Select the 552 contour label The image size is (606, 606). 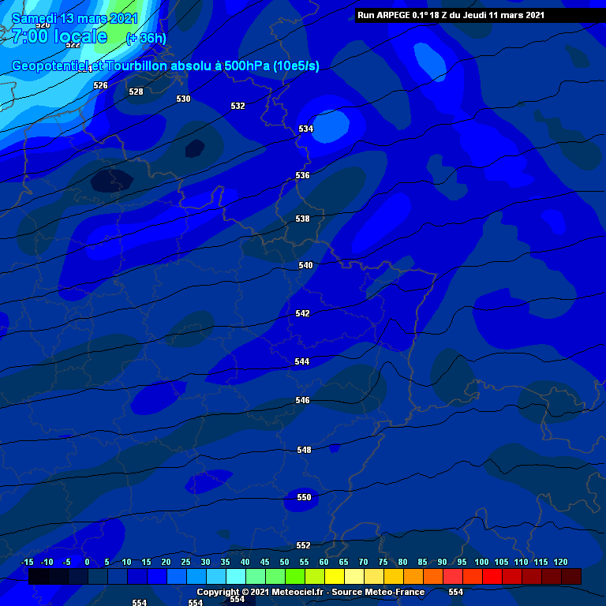tap(303, 546)
